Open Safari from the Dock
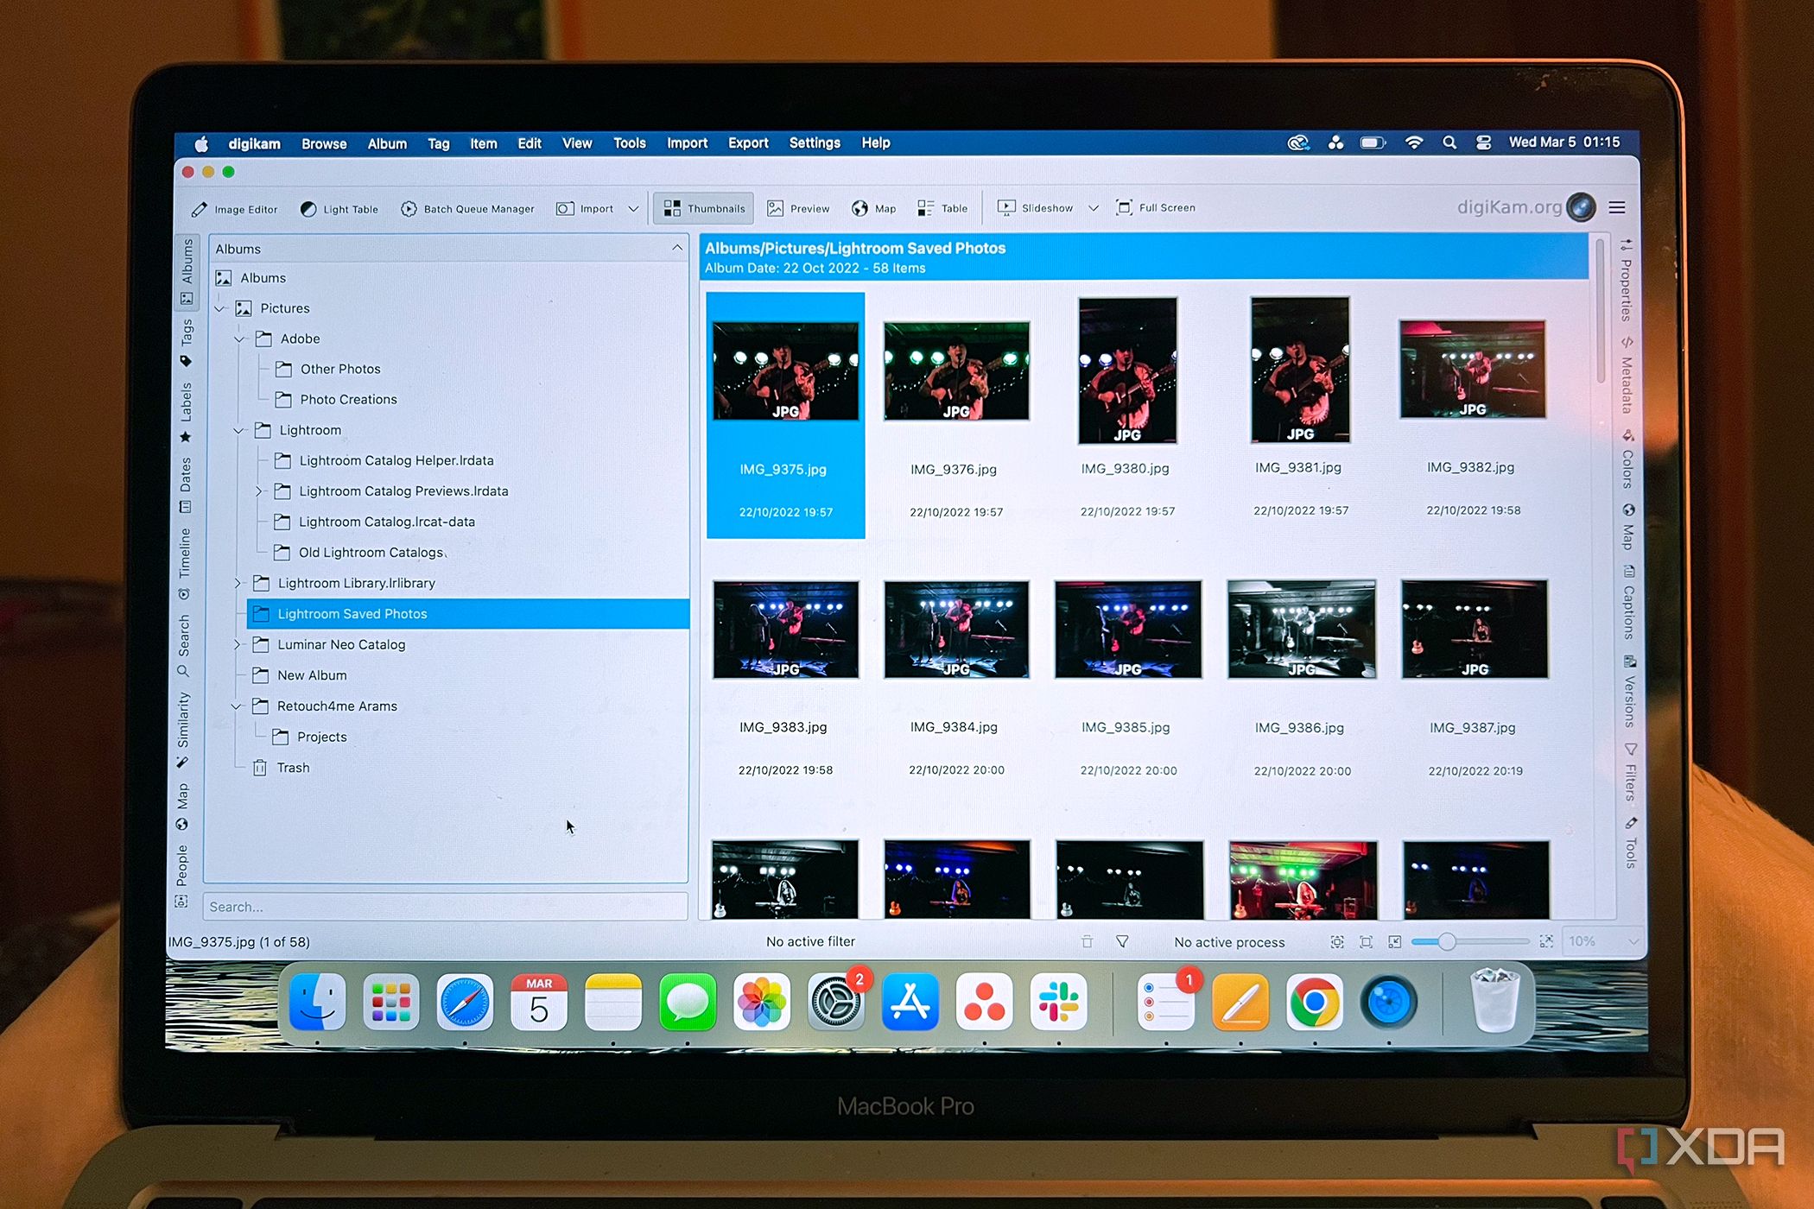 465,1003
